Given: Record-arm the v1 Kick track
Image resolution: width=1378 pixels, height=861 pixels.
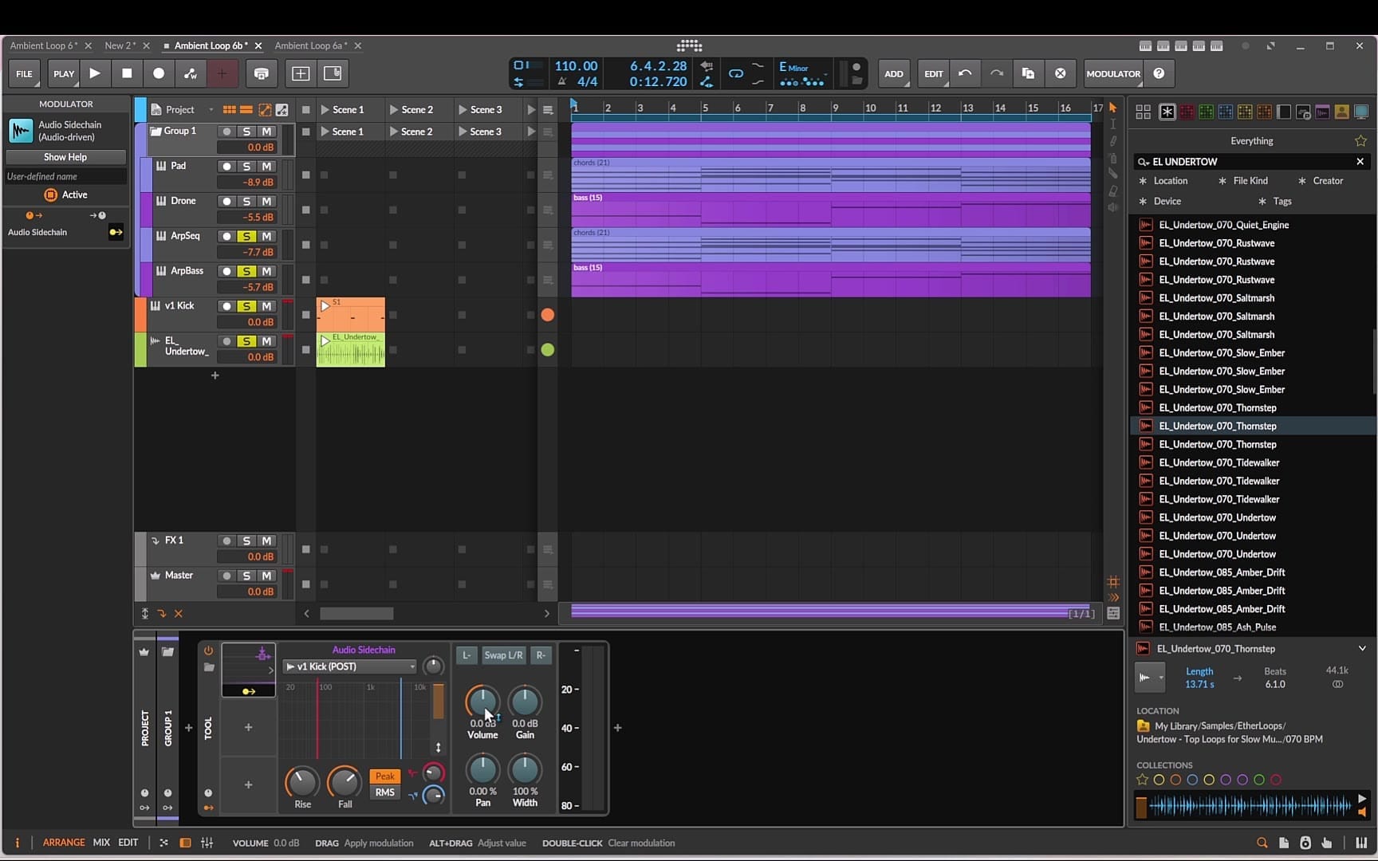Looking at the screenshot, I should click(226, 306).
